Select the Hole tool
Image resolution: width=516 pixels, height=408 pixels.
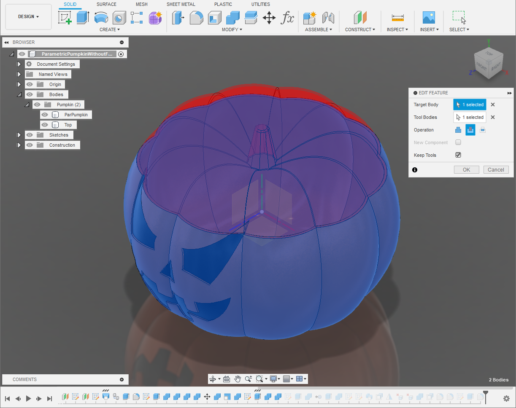click(119, 18)
